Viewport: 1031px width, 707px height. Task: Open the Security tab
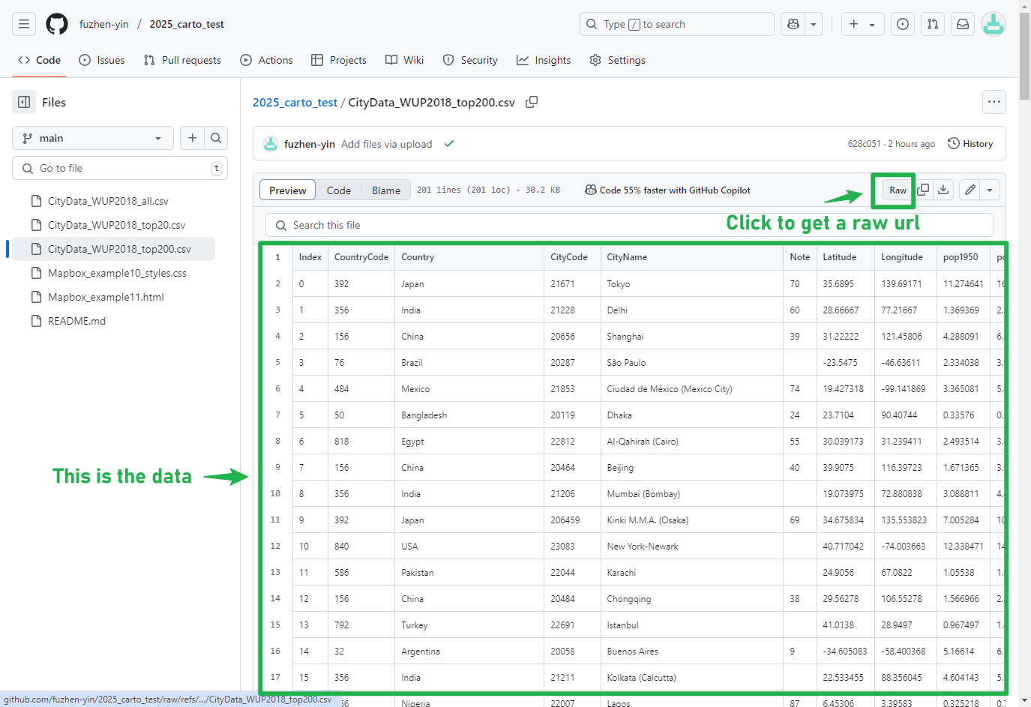(470, 60)
